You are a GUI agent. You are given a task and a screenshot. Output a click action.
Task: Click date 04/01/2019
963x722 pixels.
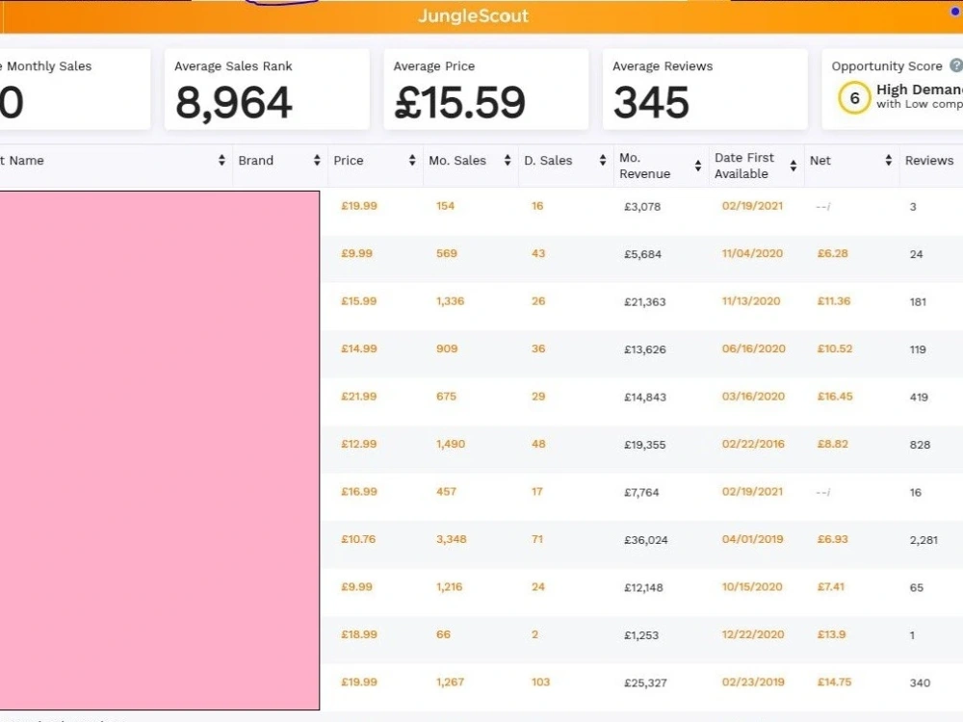click(x=752, y=539)
